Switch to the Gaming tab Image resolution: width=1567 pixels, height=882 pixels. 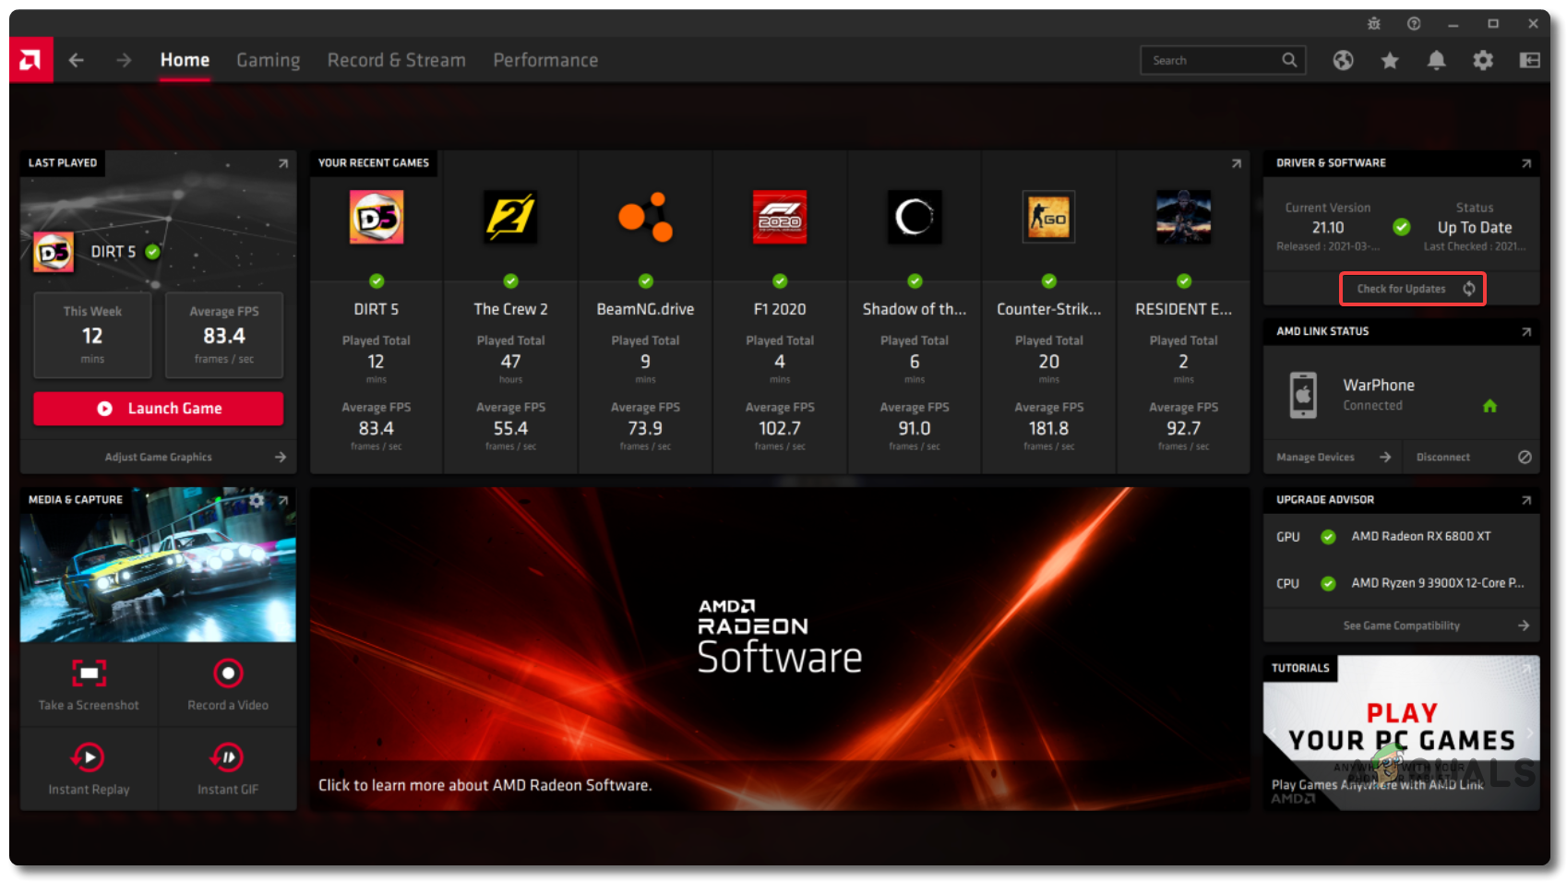[x=268, y=61]
